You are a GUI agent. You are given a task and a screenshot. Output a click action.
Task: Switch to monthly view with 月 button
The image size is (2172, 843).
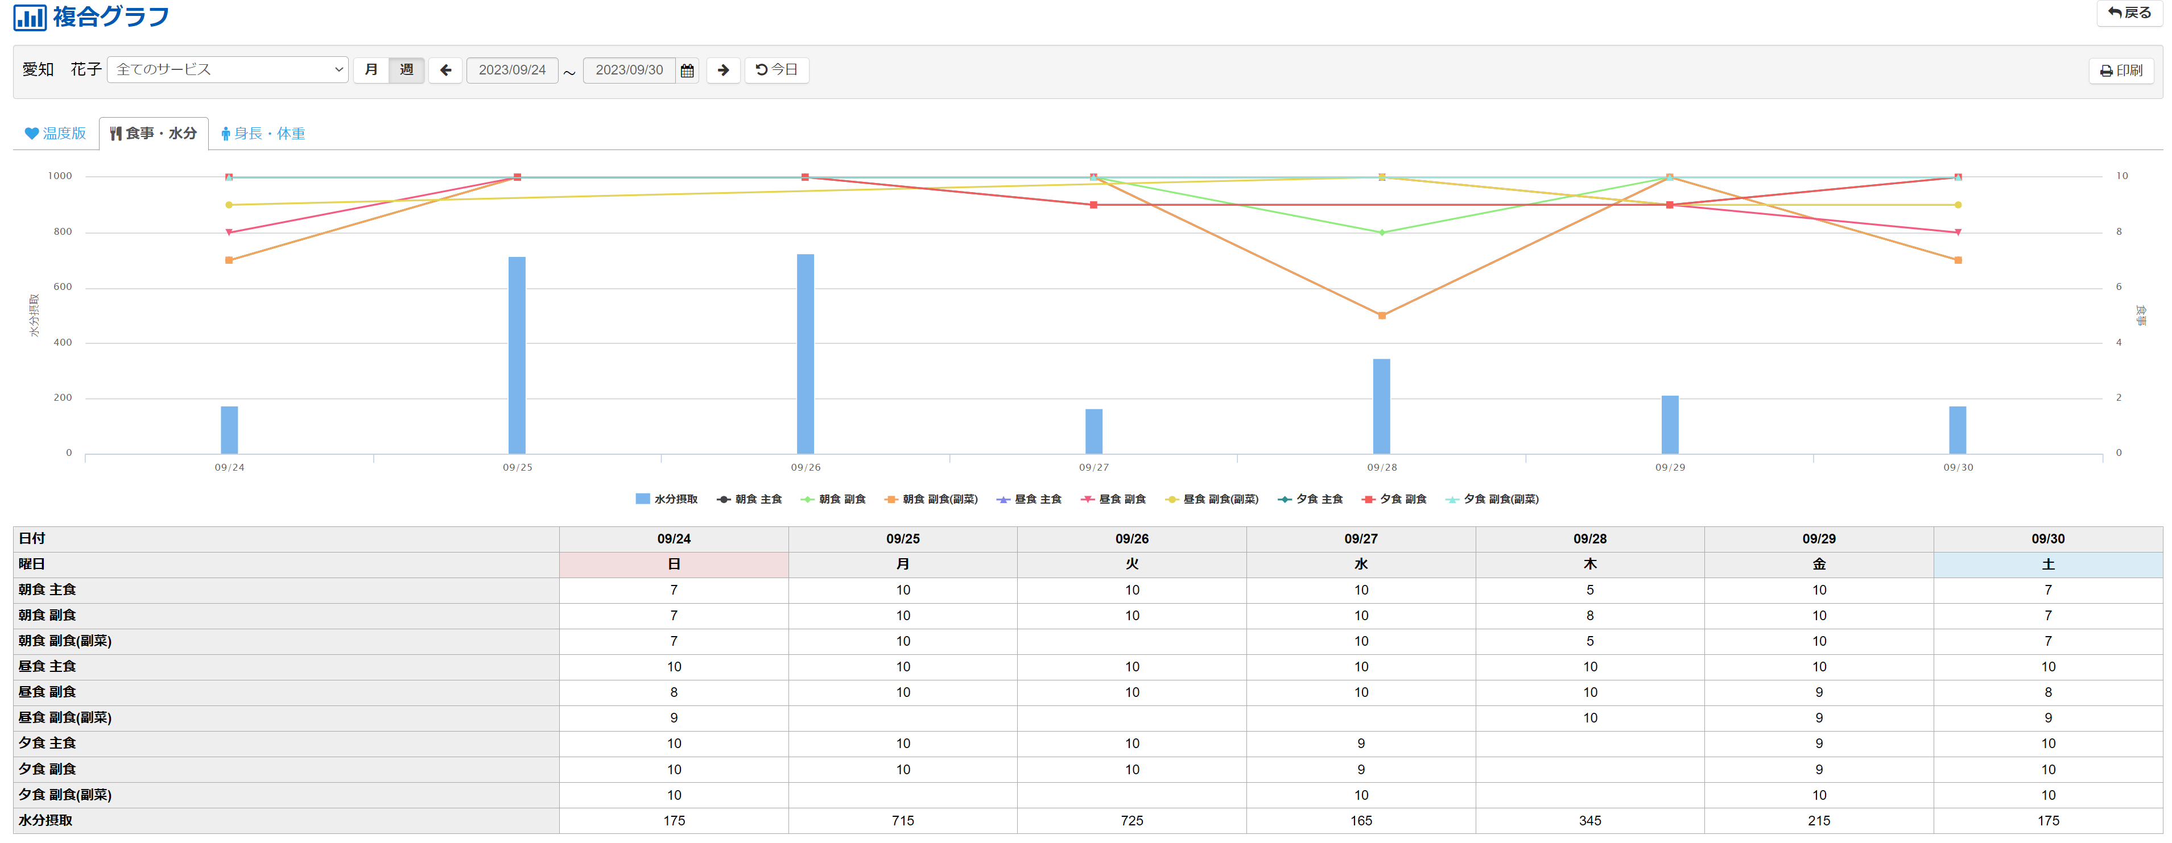point(371,70)
